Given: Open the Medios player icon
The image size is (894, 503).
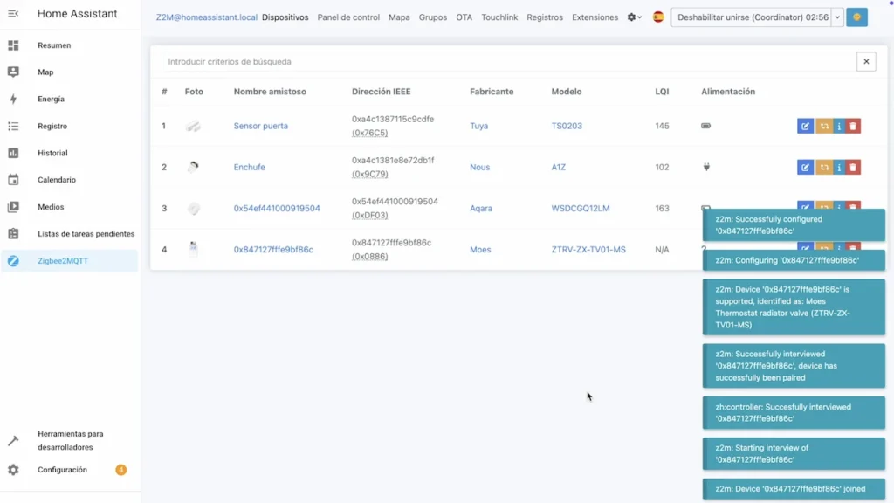Looking at the screenshot, I should point(13,206).
